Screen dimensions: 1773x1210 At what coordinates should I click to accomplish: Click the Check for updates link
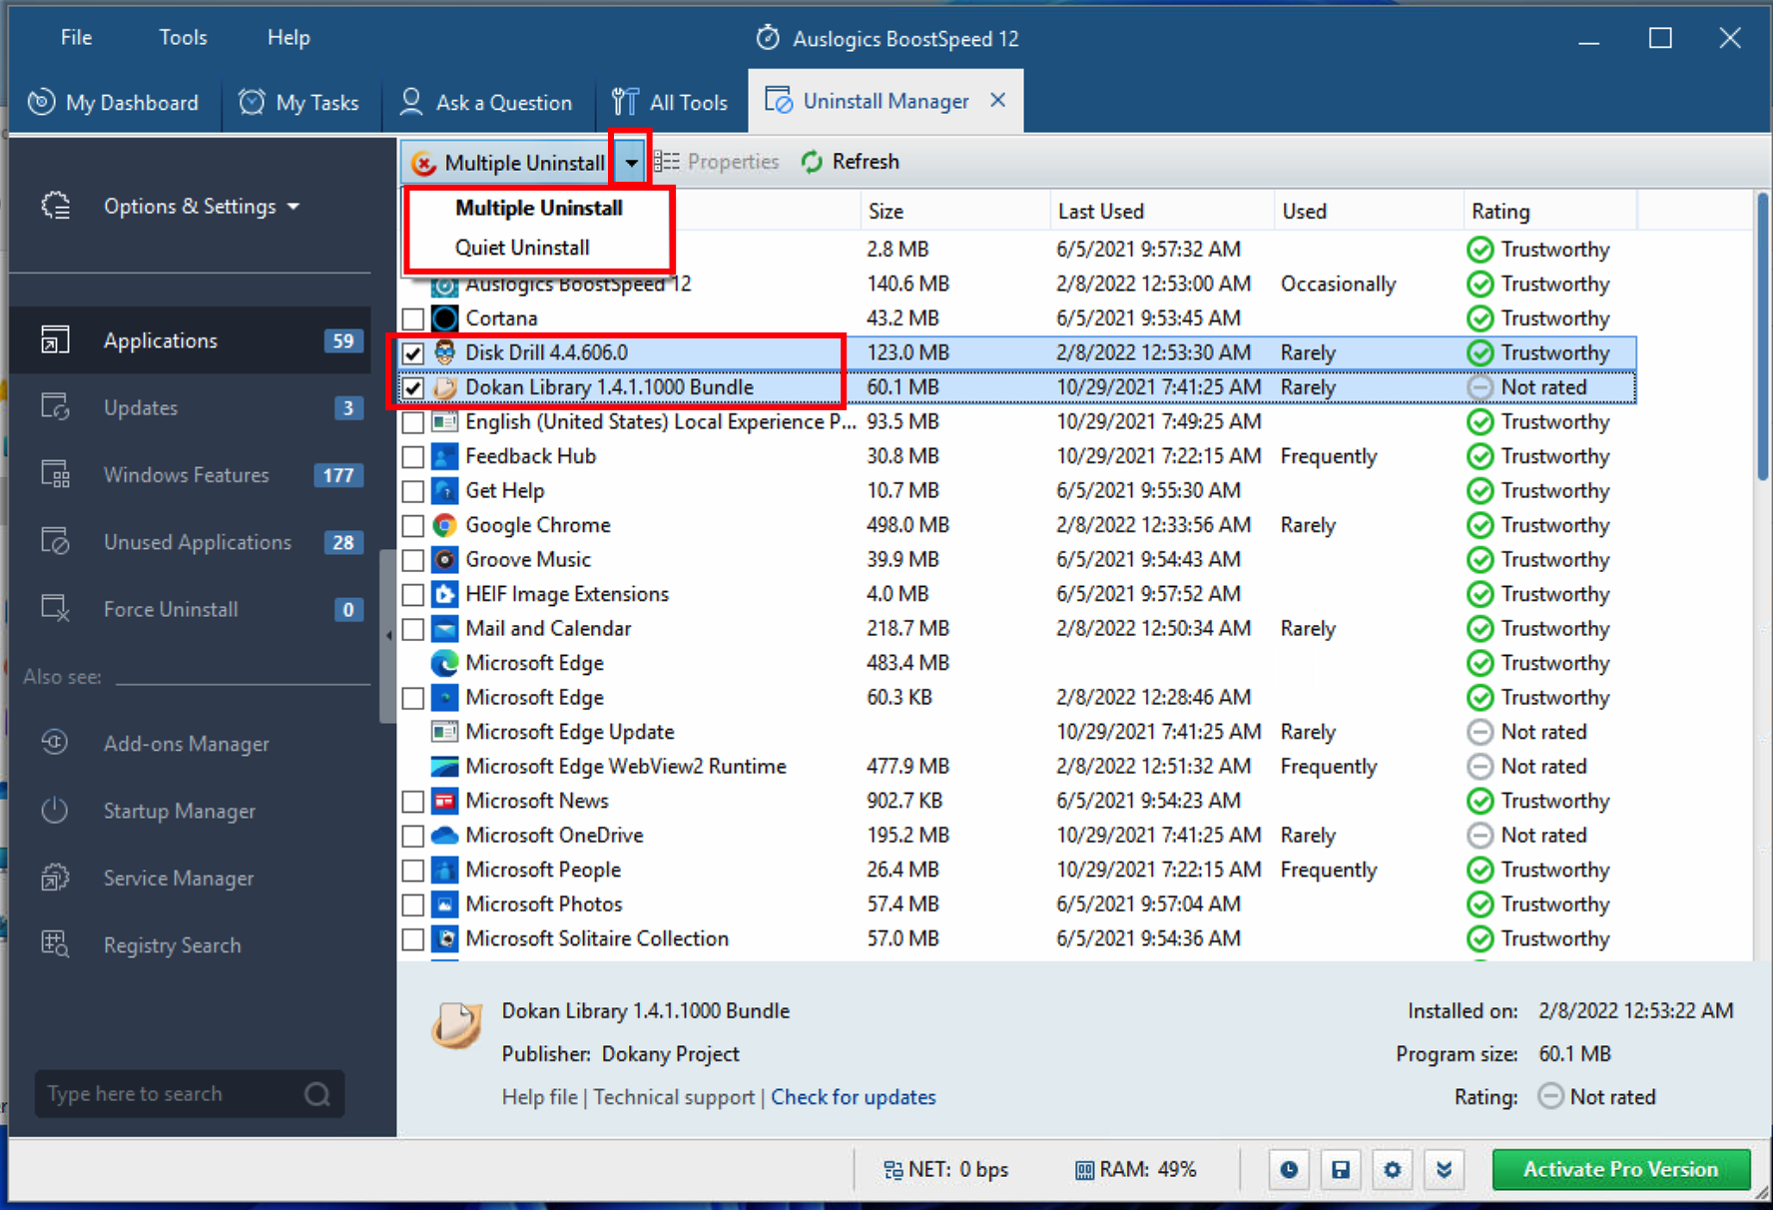(x=853, y=1097)
